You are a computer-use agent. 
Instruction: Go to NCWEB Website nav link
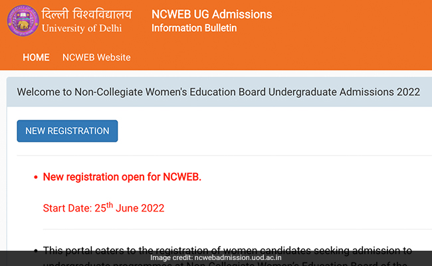click(x=96, y=57)
